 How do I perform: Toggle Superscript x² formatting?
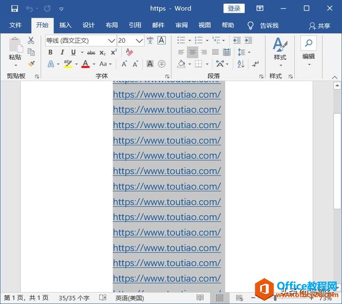click(x=114, y=52)
